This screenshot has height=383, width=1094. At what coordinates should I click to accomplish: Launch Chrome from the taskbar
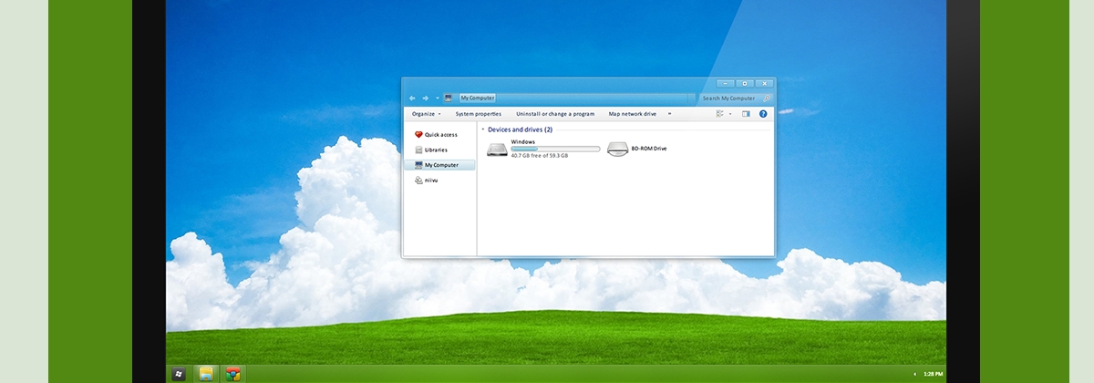(232, 374)
